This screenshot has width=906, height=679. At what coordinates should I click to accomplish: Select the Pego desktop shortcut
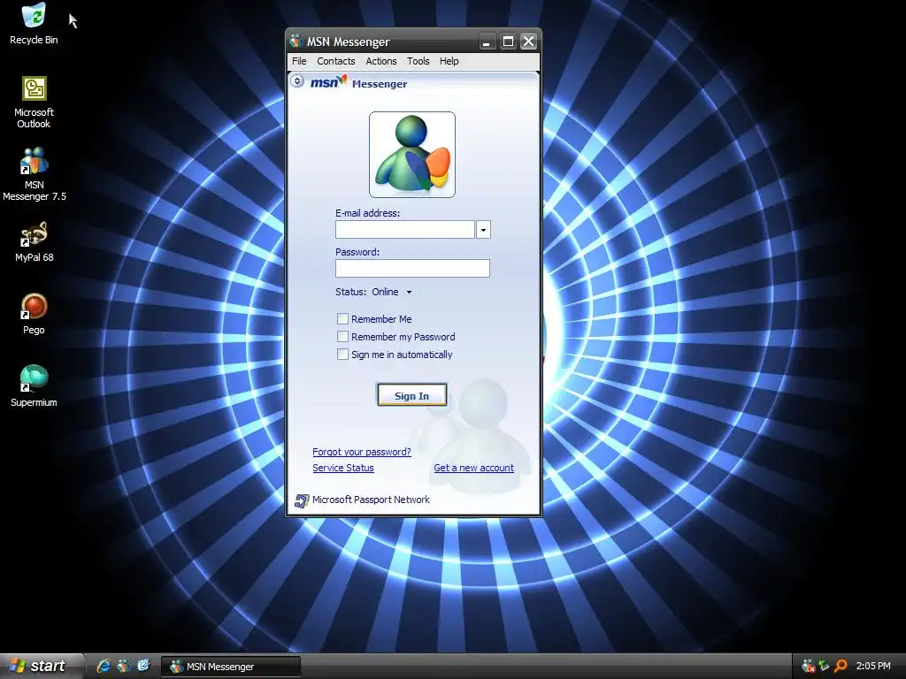click(x=34, y=314)
